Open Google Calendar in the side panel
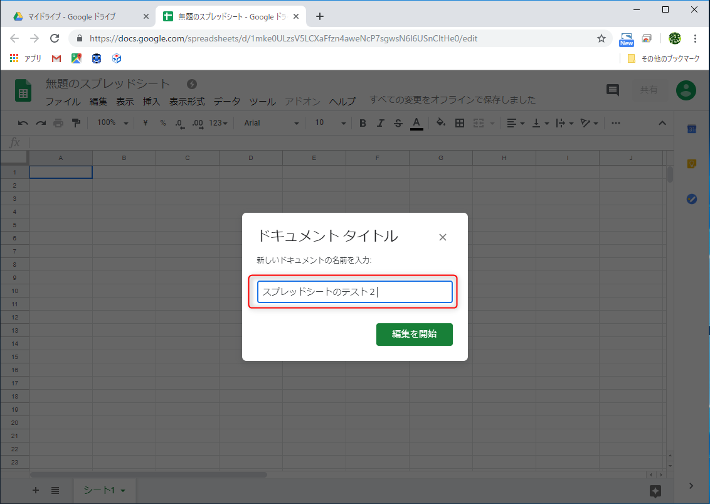The height and width of the screenshot is (504, 710). (x=692, y=128)
